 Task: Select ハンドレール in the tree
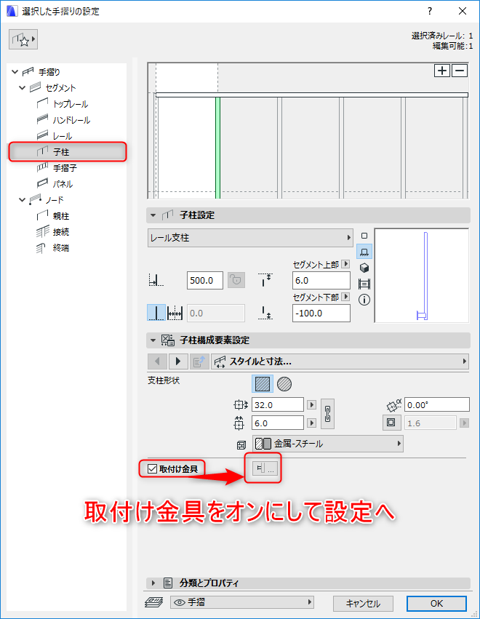click(71, 120)
